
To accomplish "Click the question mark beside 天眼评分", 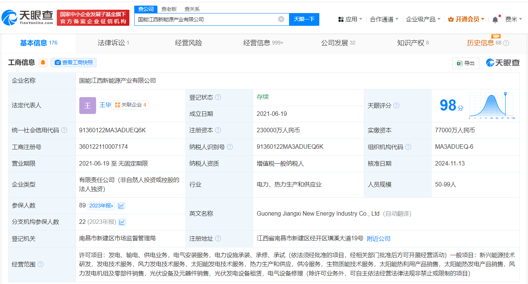I will [396, 106].
